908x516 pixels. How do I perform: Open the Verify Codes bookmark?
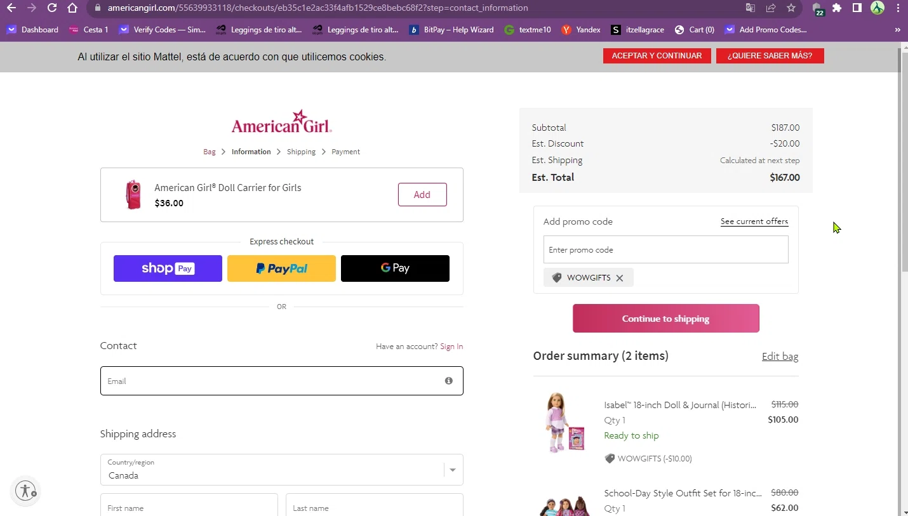coord(163,30)
